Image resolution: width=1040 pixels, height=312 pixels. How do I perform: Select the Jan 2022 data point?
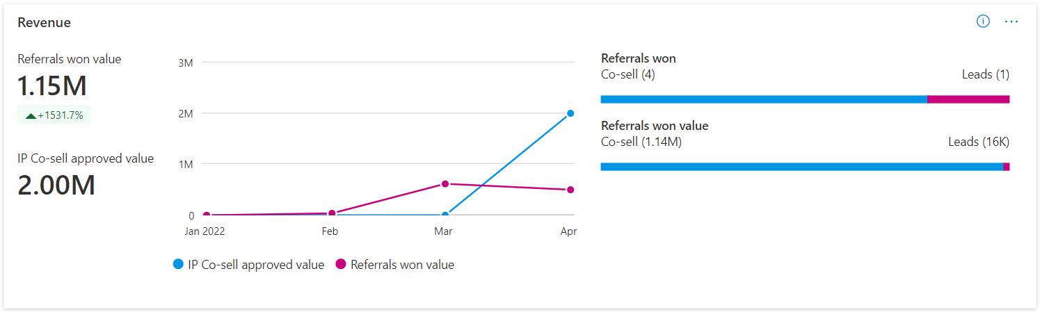tap(207, 215)
